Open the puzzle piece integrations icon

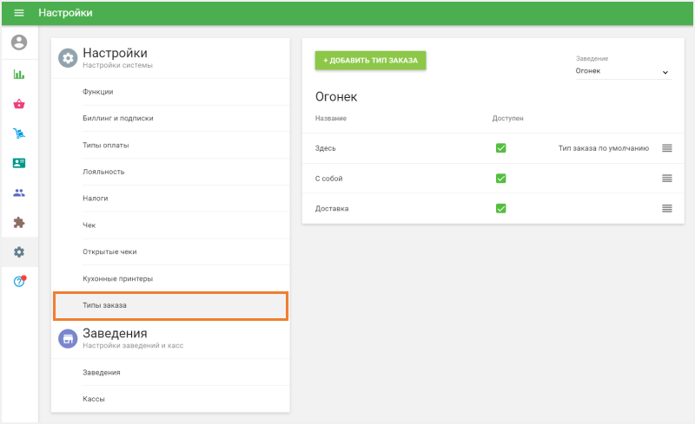pos(19,223)
